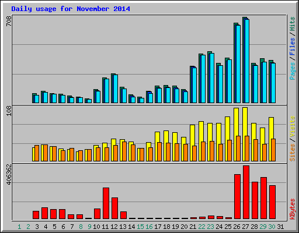Select the day 29 red KBytes bar

263,198
